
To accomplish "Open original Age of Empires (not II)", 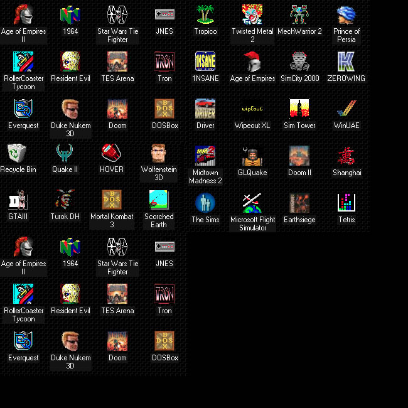I will (x=252, y=62).
